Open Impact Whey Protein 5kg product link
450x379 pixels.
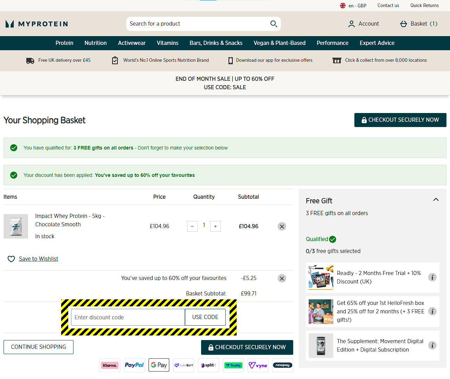(x=70, y=220)
